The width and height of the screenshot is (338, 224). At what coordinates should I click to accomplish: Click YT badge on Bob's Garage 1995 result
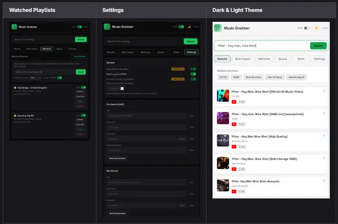coord(234,169)
